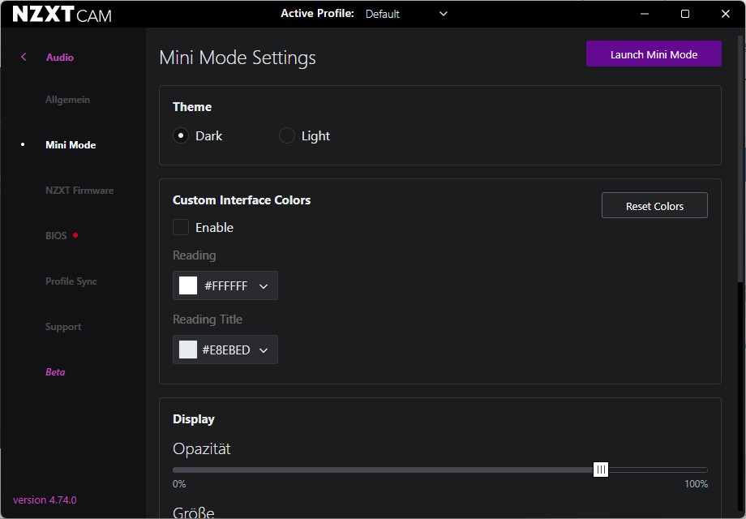Click the NZXT CAM logo
The width and height of the screenshot is (746, 519).
point(62,15)
